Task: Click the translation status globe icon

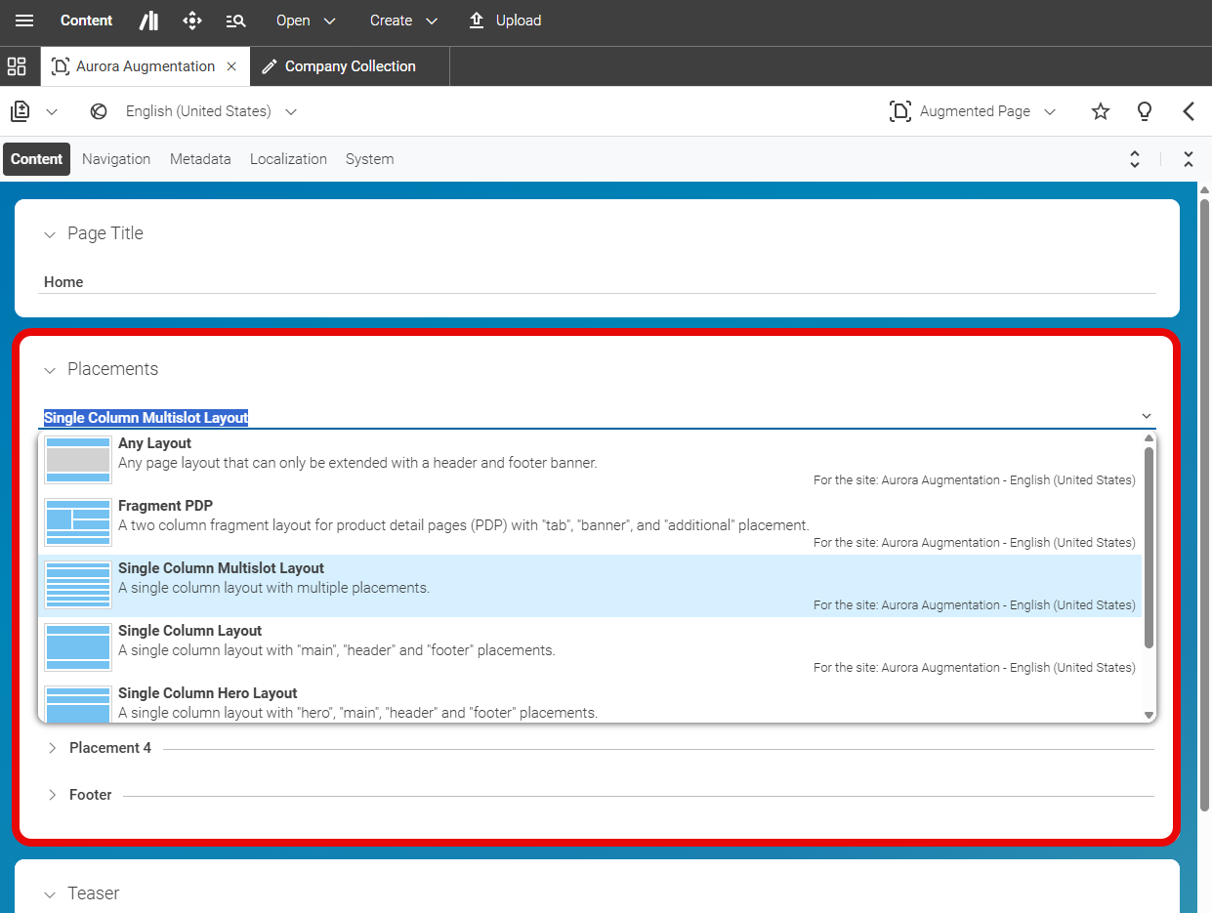Action: click(x=98, y=110)
